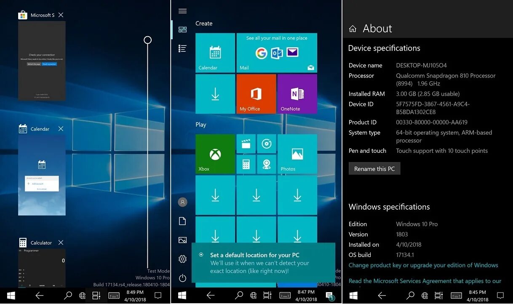The width and height of the screenshot is (513, 304).
Task: Expand the Start menu hamburger button
Action: click(x=182, y=11)
